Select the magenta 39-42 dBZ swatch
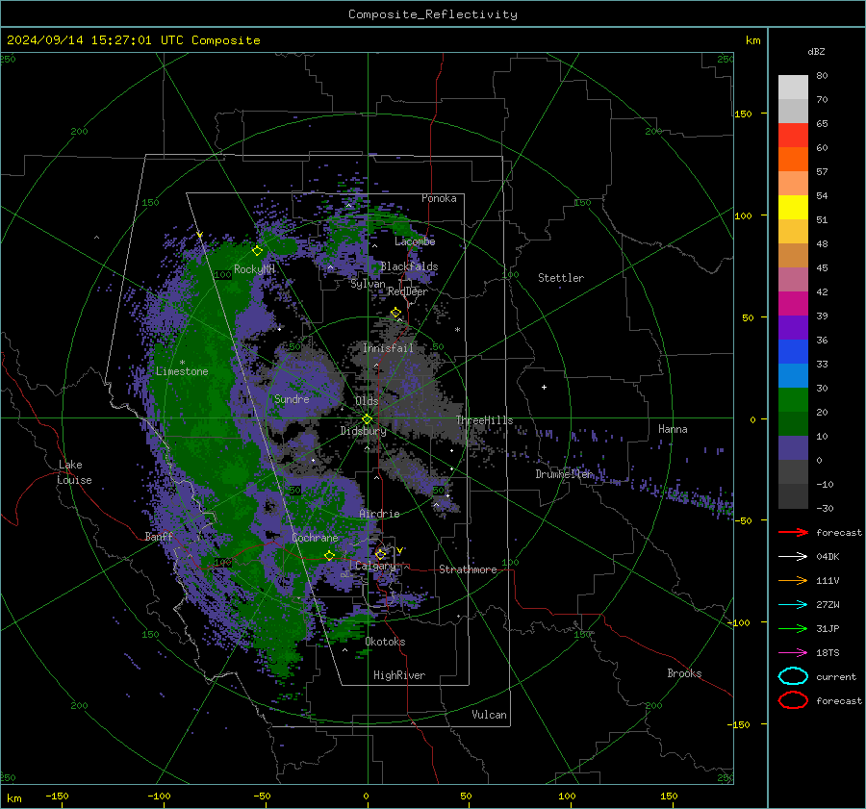Screen dimensions: 866x809 [793, 304]
